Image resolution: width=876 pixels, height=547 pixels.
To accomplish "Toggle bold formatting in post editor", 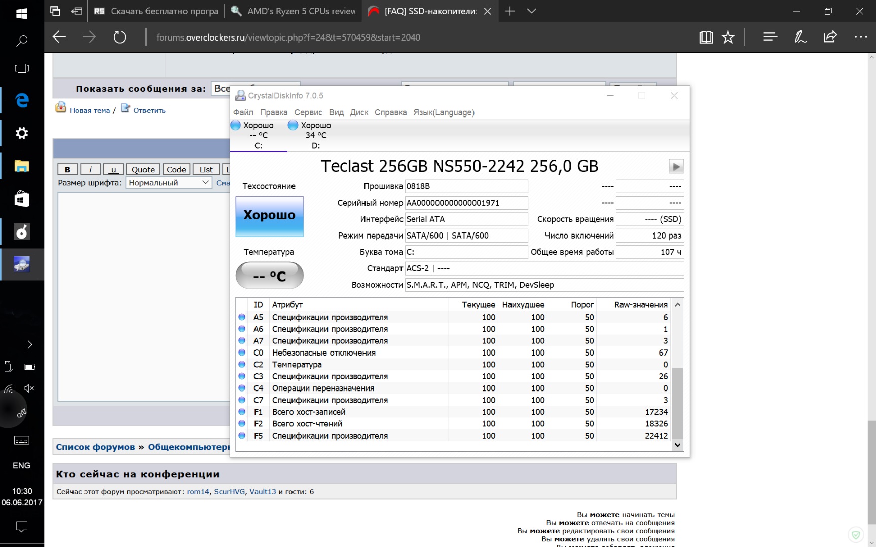I will 67,170.
